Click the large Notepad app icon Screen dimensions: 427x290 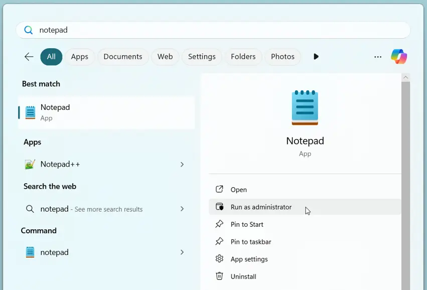pos(305,107)
